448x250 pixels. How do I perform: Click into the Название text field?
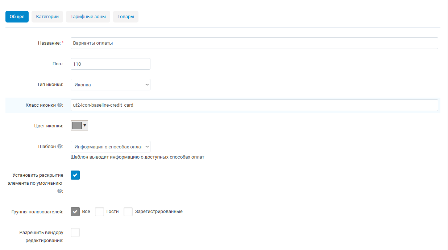tap(254, 43)
